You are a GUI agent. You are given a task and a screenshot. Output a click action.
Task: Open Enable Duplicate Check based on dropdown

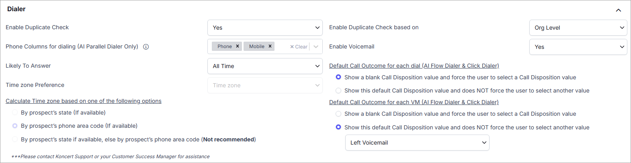pyautogui.click(x=578, y=28)
